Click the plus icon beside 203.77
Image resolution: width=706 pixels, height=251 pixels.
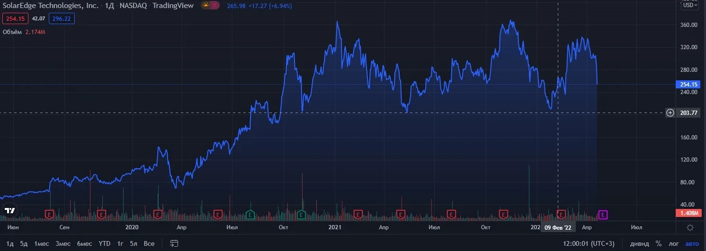(x=670, y=113)
